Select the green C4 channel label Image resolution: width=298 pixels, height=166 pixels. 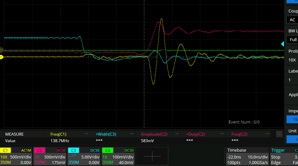pos(108,150)
